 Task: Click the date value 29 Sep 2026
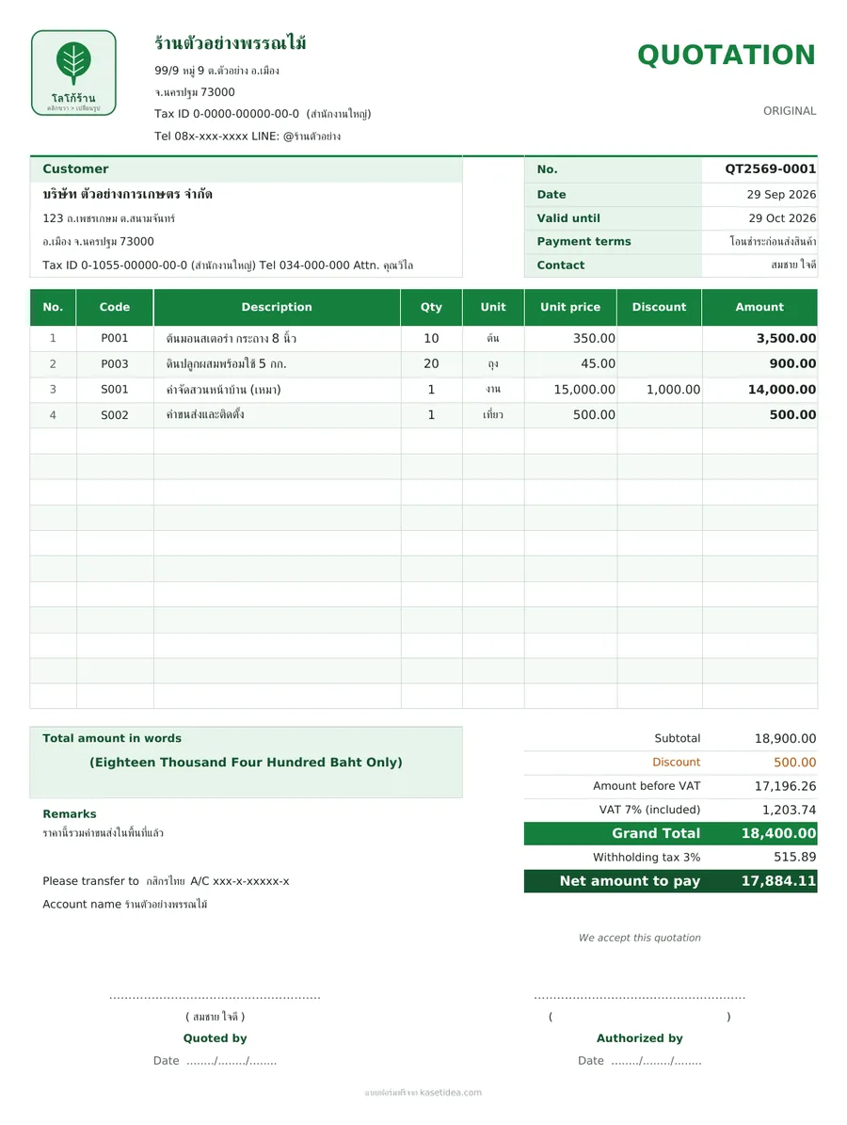point(780,195)
